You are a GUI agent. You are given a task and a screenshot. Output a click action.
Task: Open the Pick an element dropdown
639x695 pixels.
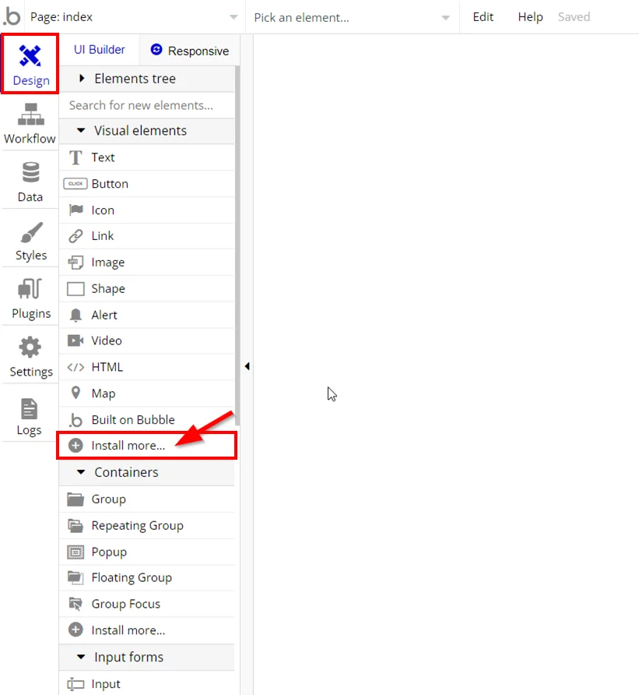point(351,17)
